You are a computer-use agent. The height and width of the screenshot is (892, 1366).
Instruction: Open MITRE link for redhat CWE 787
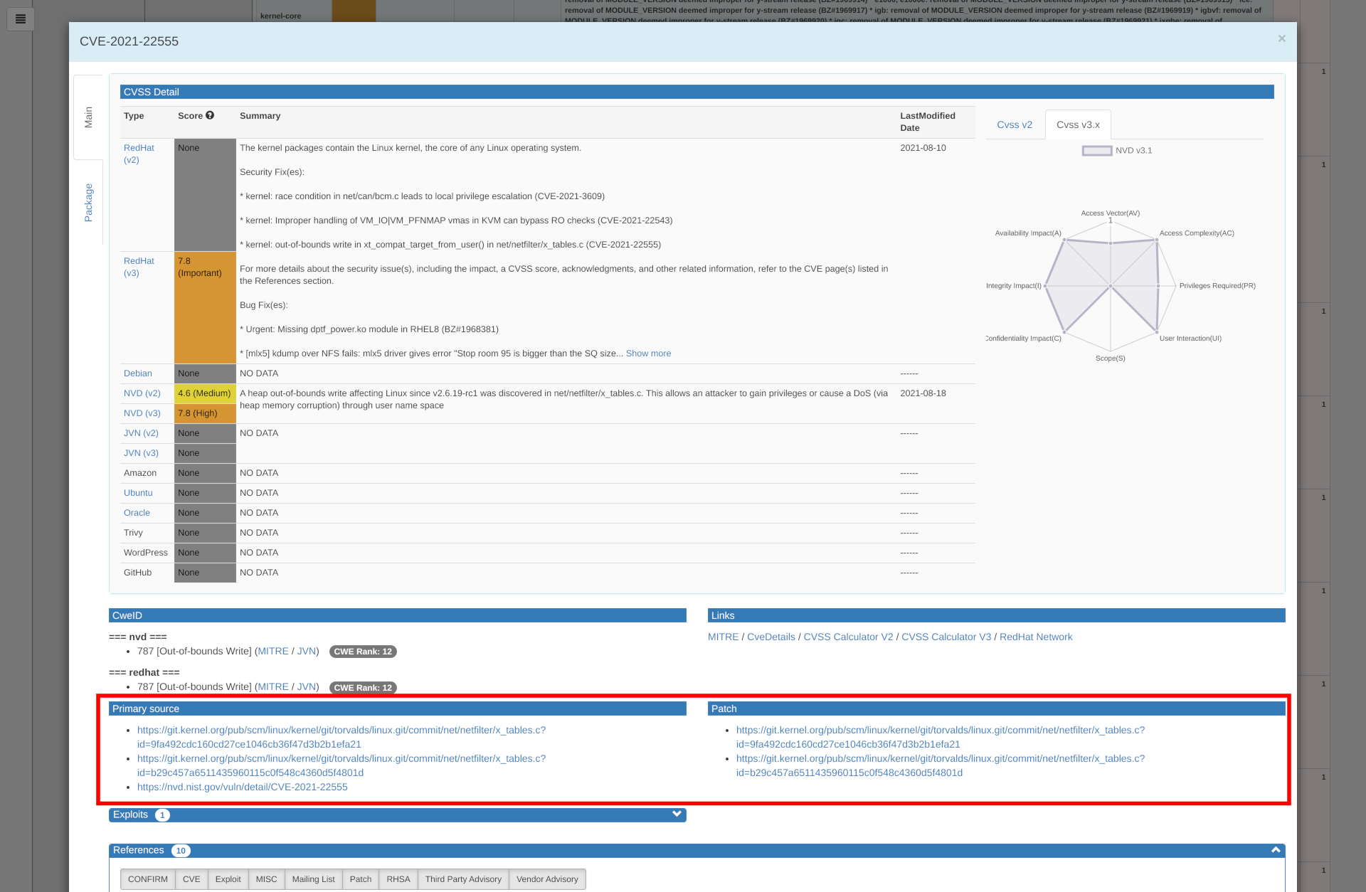coord(273,687)
